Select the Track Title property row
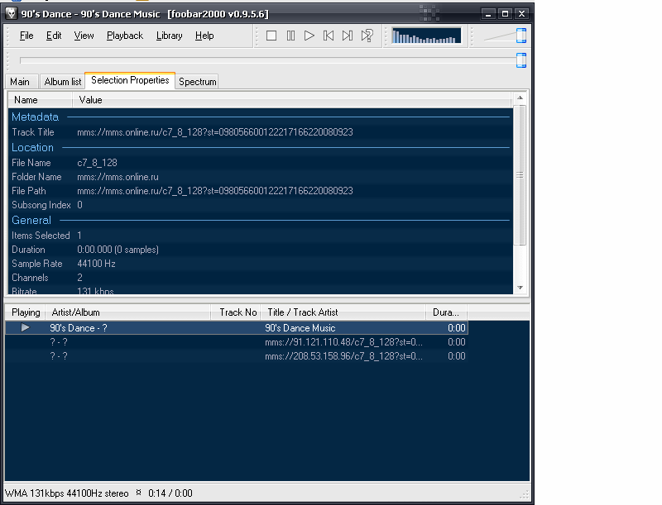662x505 pixels. pyautogui.click(x=261, y=132)
